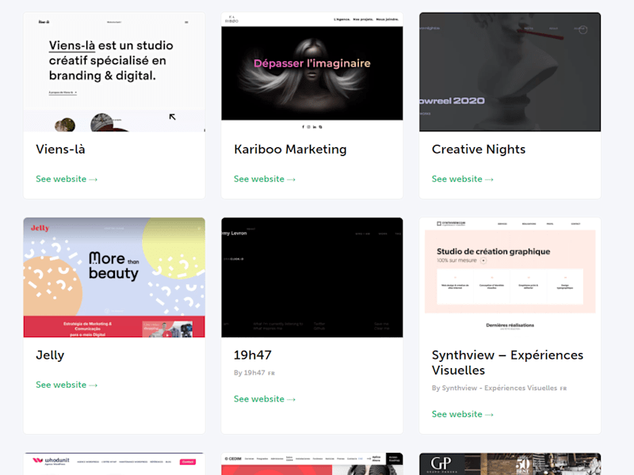Image resolution: width=634 pixels, height=475 pixels.
Task: Click 'See website' under Synthview
Action: [463, 414]
